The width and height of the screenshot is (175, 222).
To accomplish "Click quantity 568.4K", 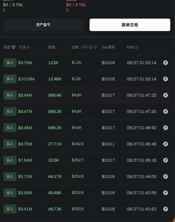I will [x=55, y=95].
